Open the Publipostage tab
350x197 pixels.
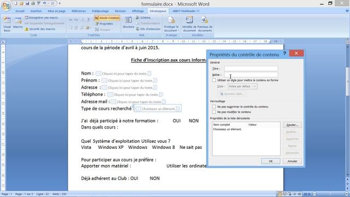click(x=100, y=11)
